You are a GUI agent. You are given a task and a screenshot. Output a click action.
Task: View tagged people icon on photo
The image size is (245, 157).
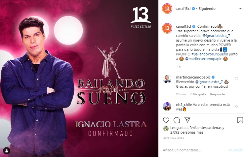point(7,151)
